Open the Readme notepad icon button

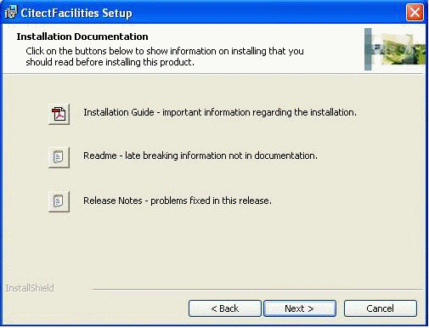[x=59, y=157]
